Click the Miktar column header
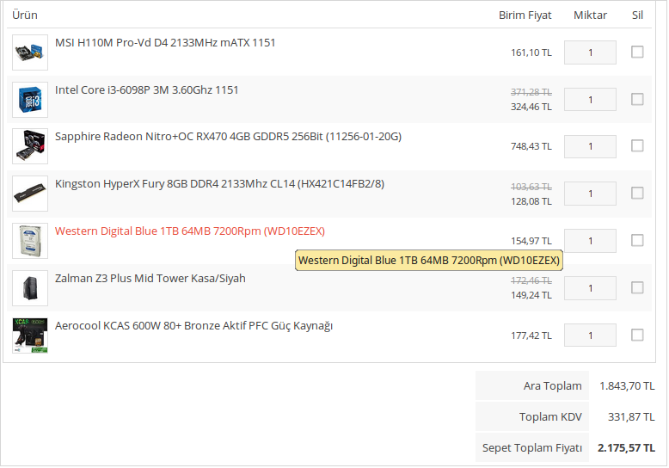669x468 pixels. (590, 15)
